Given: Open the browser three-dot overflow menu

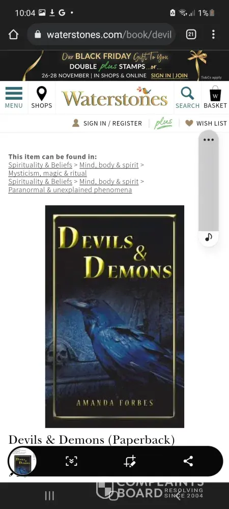Looking at the screenshot, I should (213, 35).
